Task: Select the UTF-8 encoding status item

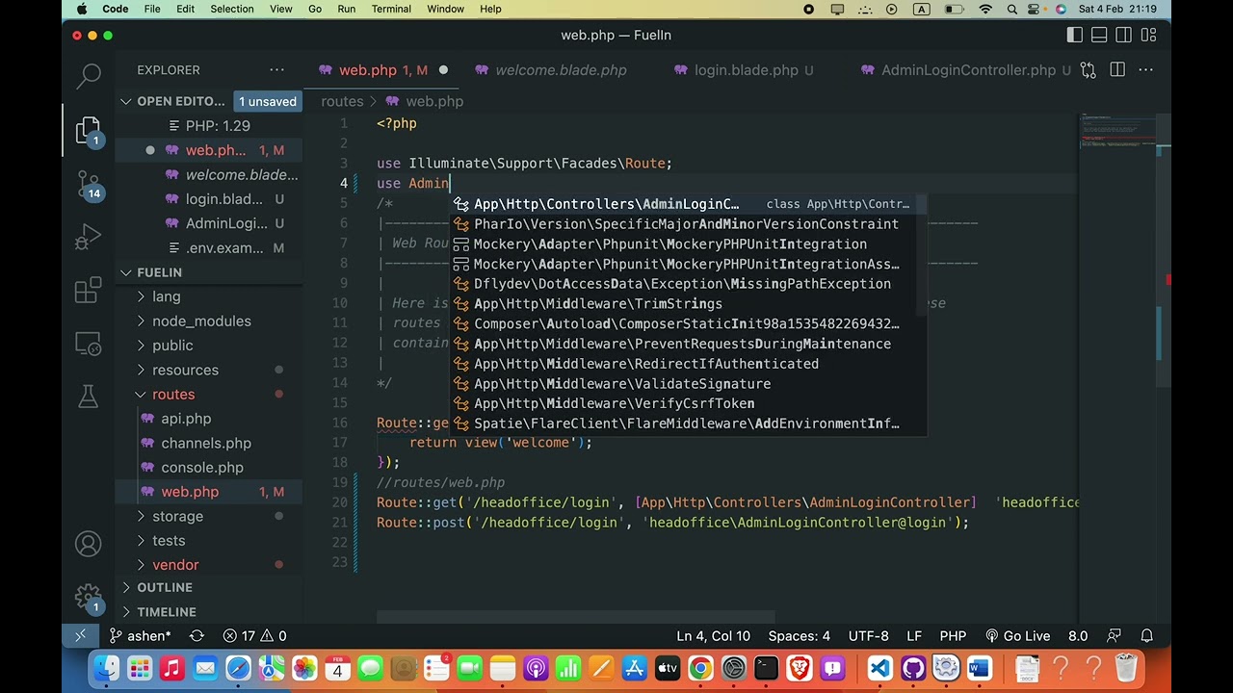Action: [868, 635]
